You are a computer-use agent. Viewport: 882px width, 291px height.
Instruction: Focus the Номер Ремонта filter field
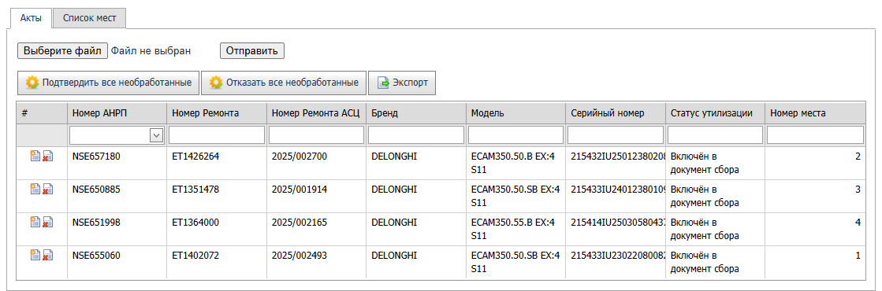pyautogui.click(x=217, y=134)
